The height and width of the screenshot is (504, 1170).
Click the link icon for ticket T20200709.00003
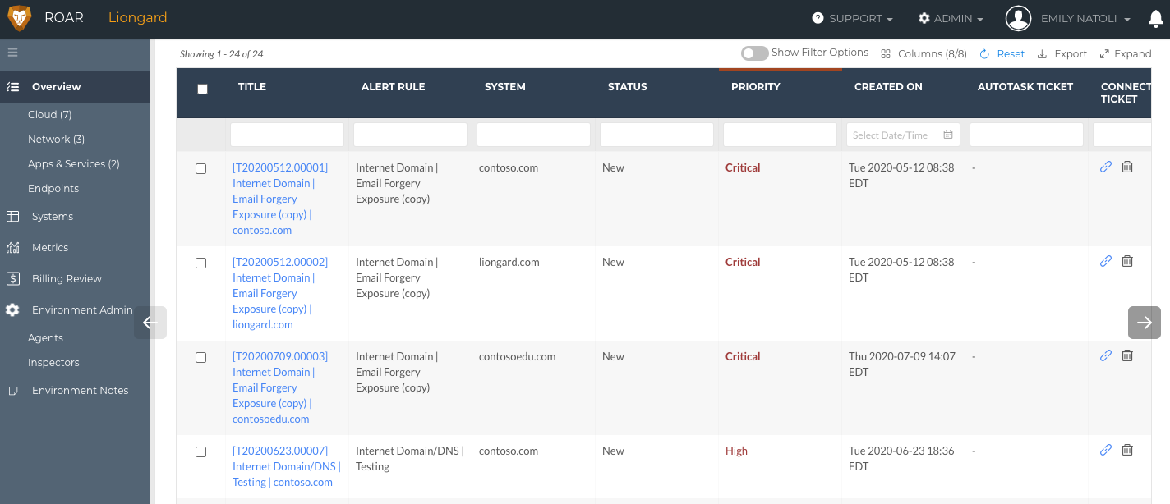click(x=1105, y=355)
